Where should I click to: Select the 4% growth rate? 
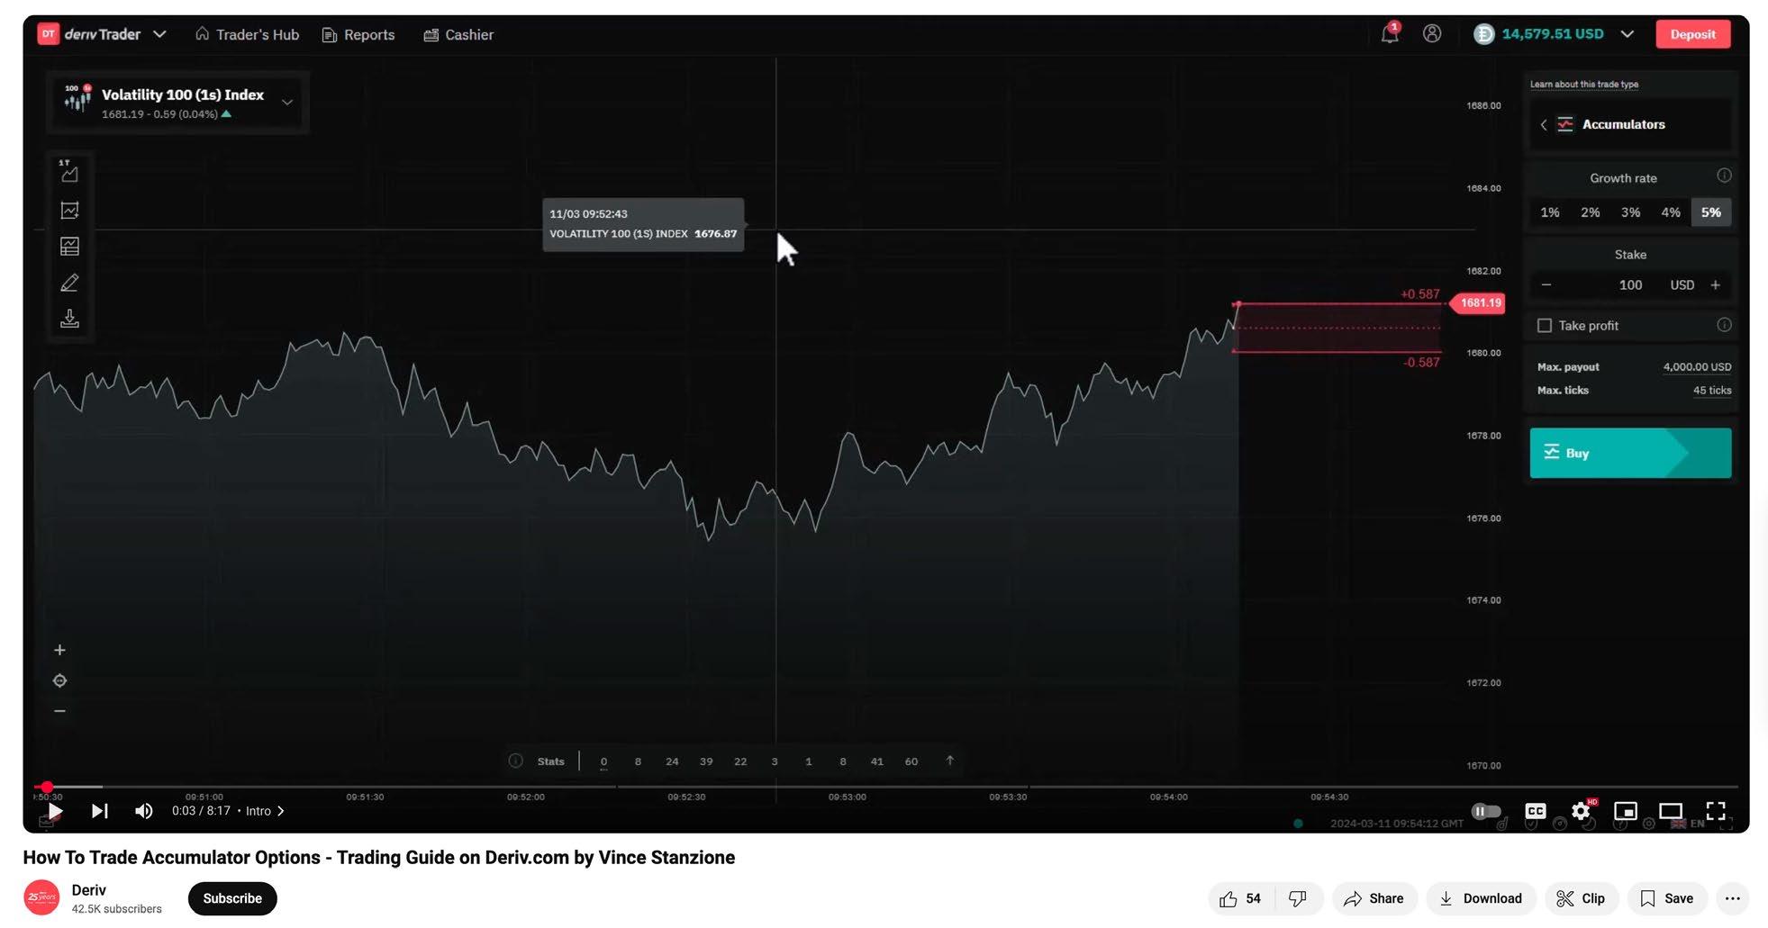pos(1672,212)
